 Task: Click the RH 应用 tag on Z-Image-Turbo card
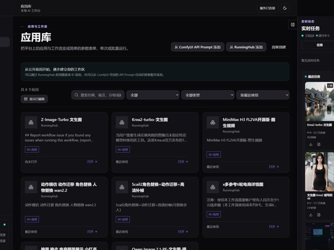(x=32, y=149)
